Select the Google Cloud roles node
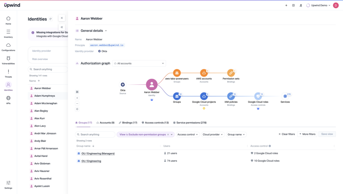The image size is (343, 194). click(258, 96)
